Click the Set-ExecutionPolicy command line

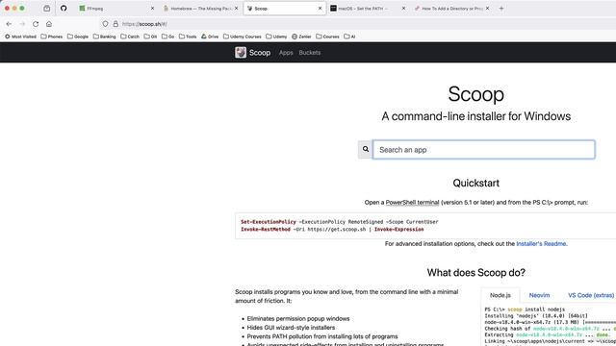point(340,222)
